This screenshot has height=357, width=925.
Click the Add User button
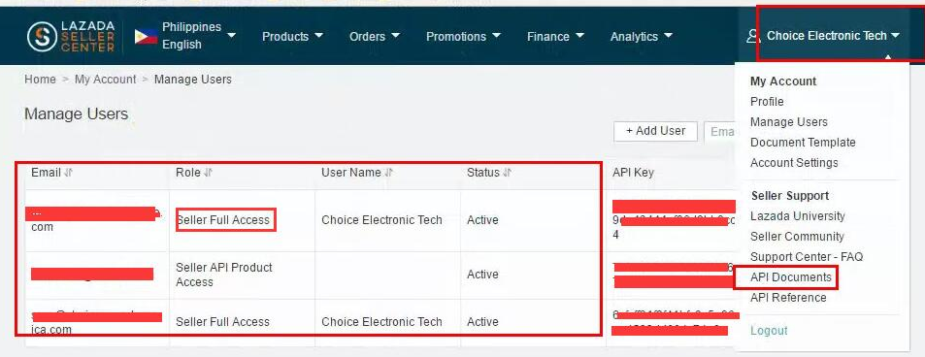(x=655, y=131)
